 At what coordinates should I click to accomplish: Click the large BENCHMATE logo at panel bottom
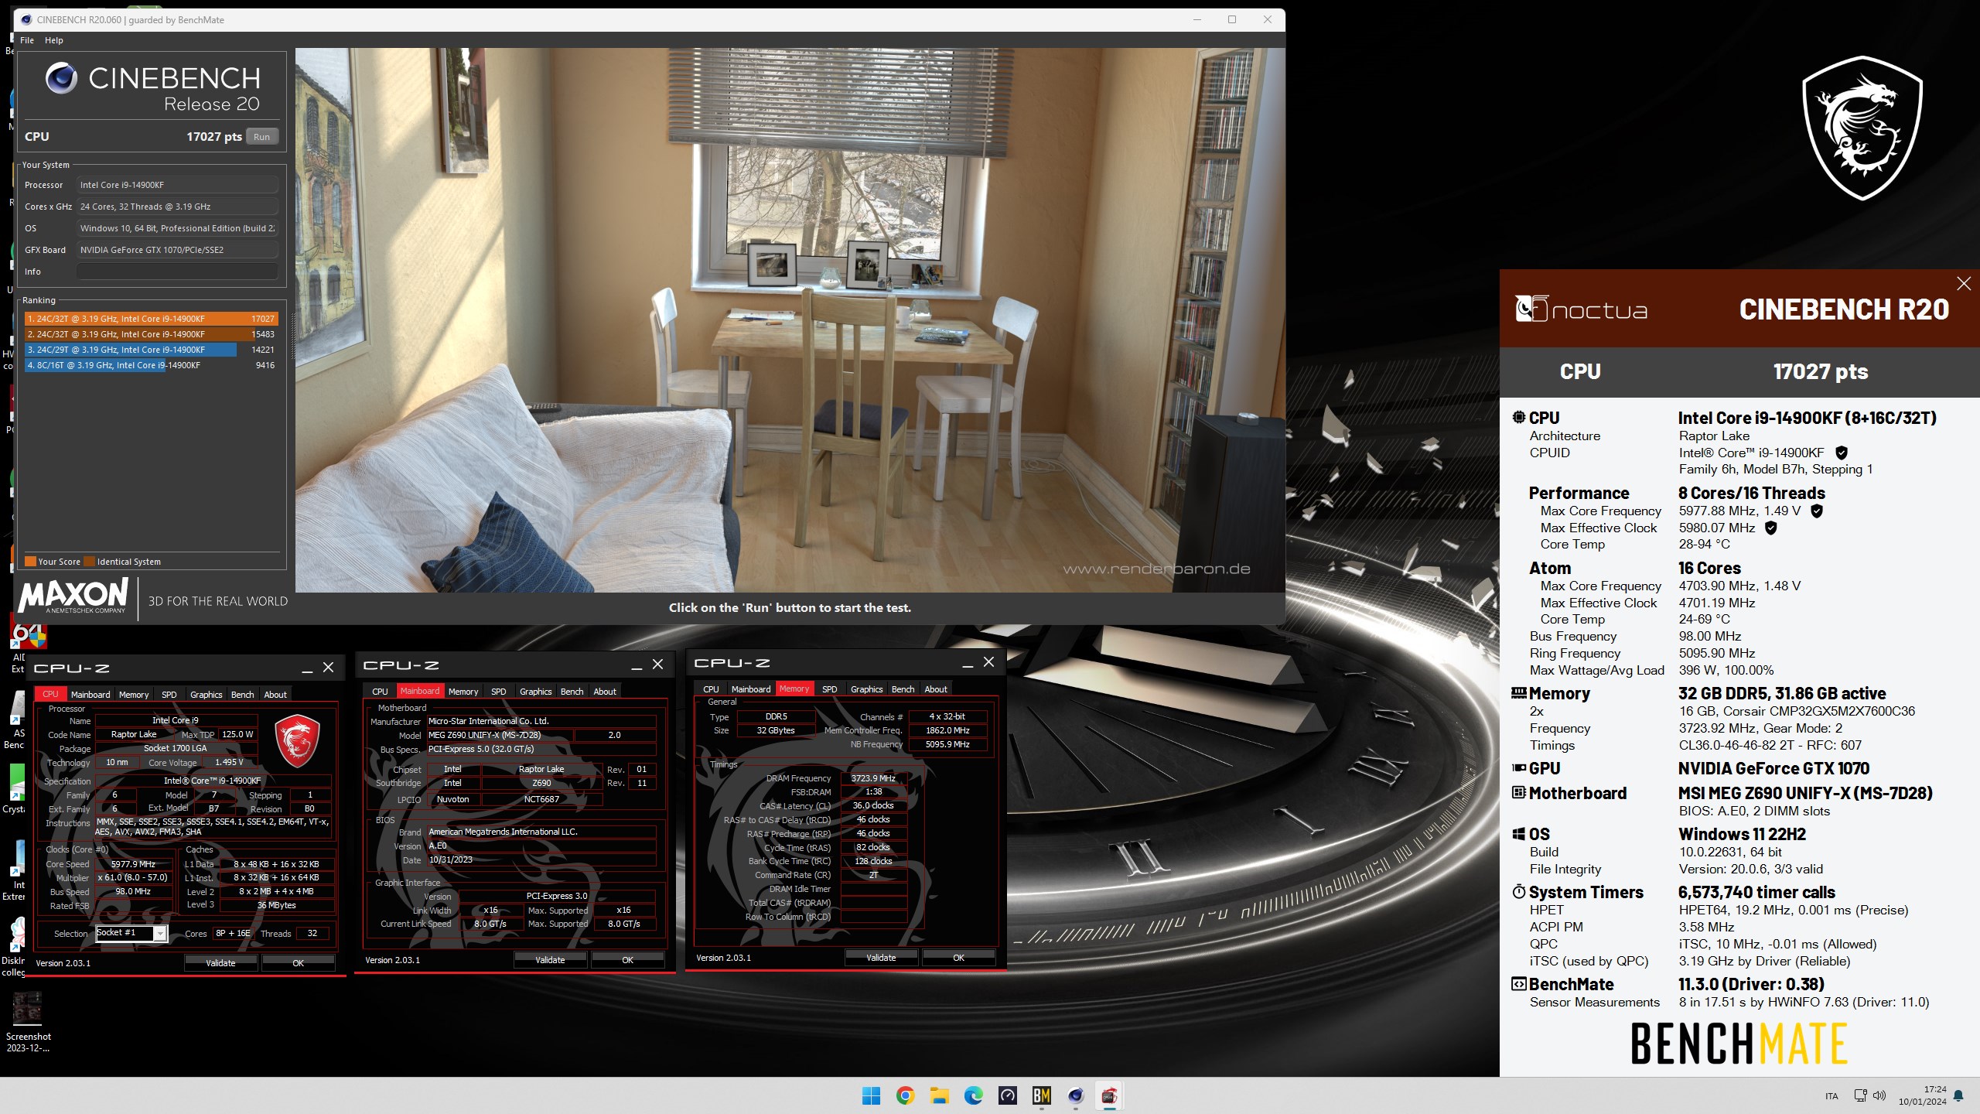(1739, 1044)
